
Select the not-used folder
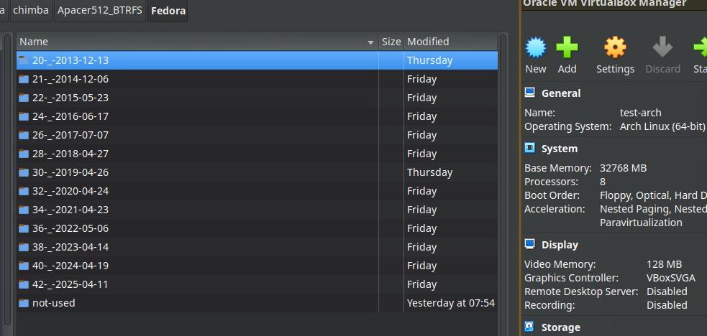coord(54,303)
